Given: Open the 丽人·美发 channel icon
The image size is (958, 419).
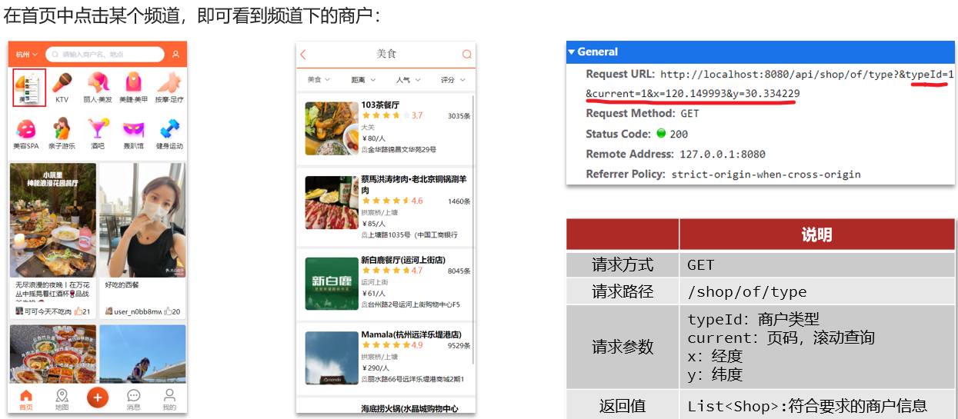Looking at the screenshot, I should tap(98, 83).
